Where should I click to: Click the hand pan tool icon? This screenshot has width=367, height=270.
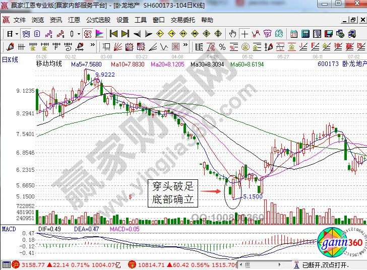(x=232, y=34)
